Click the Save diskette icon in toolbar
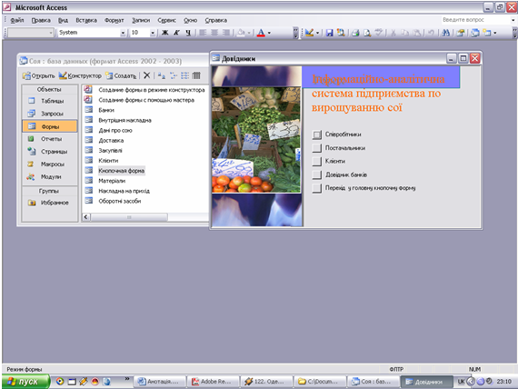Screen dimensions: 518x389 tap(329, 33)
